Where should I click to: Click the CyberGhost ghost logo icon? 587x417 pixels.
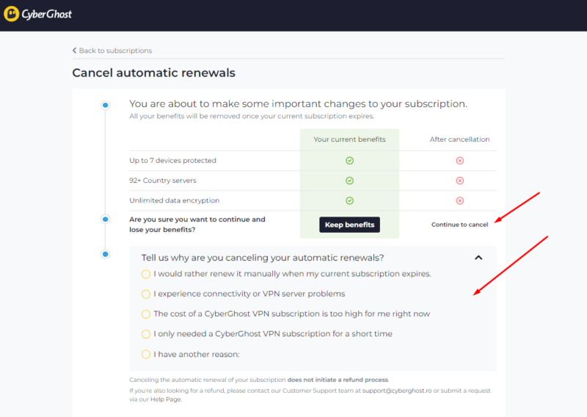point(11,14)
